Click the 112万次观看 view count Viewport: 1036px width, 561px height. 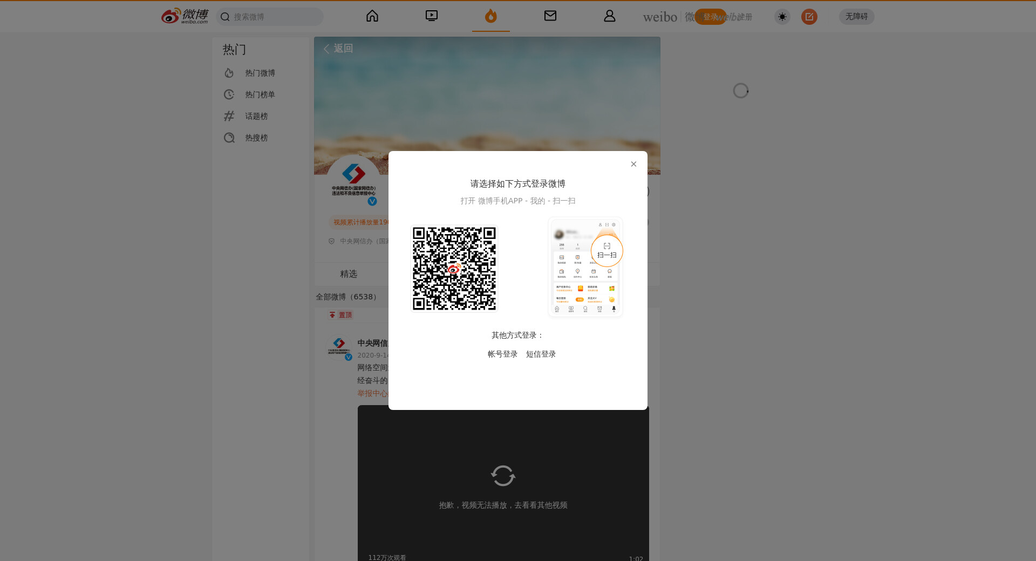coord(387,557)
